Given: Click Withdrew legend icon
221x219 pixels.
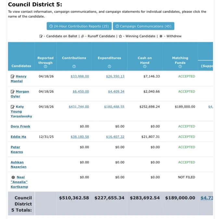Looking at the screenshot, I should [x=161, y=36].
